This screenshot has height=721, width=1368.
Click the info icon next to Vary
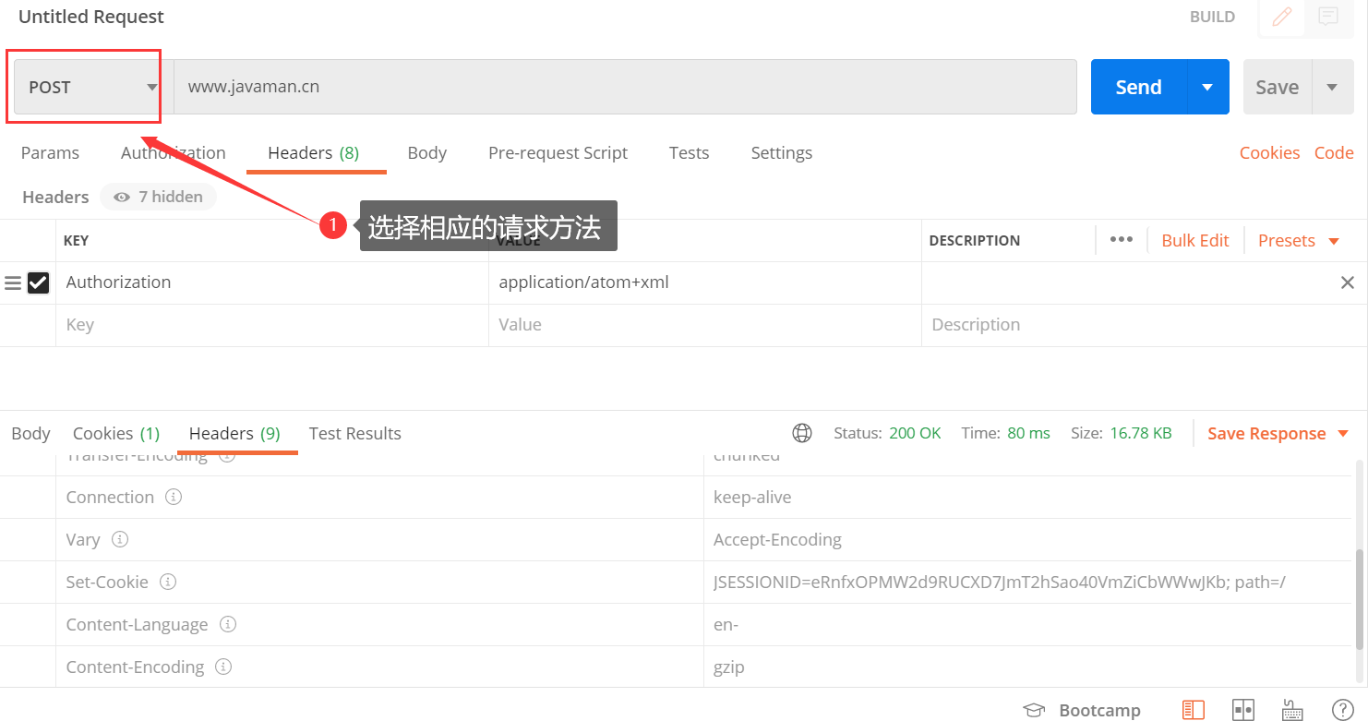[119, 539]
